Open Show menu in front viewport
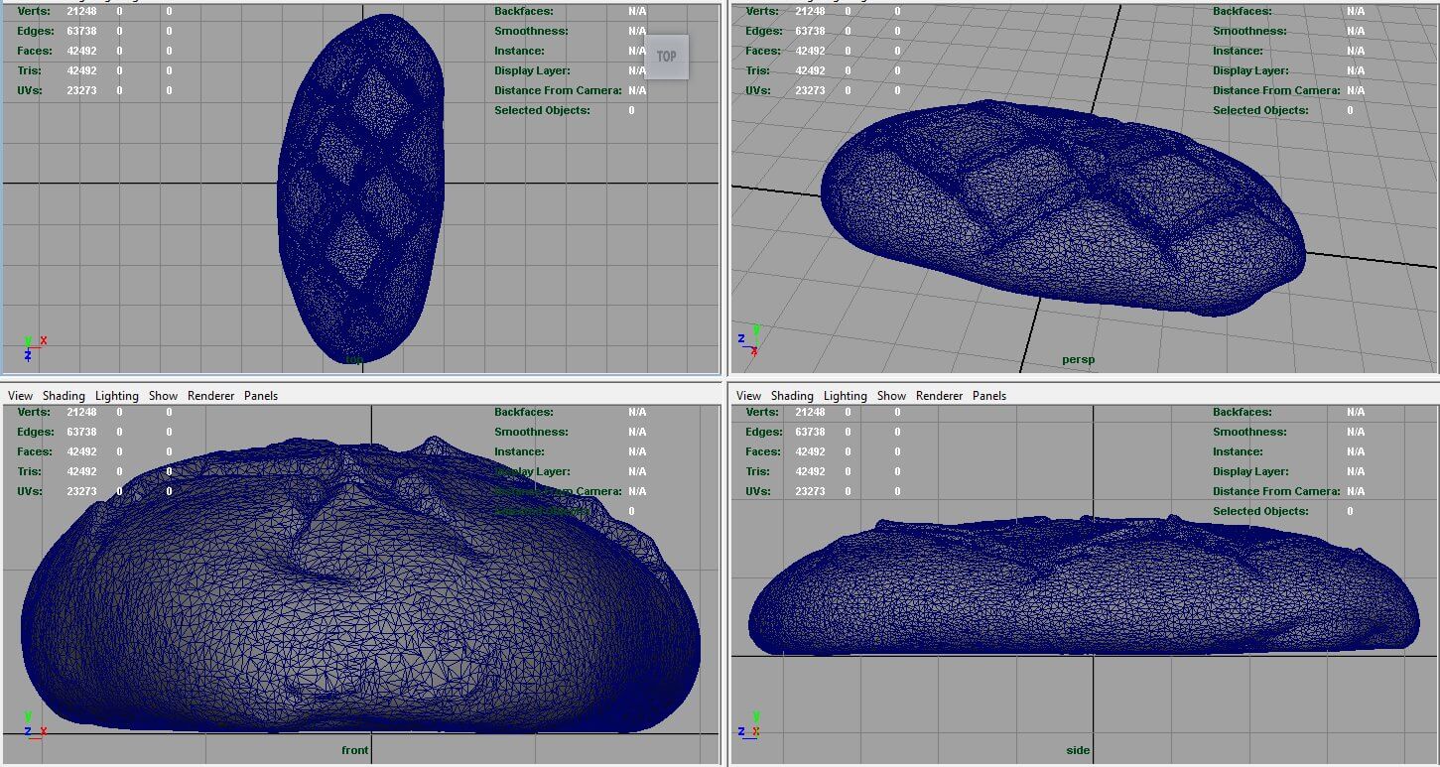Screen dimensions: 1440x767 (x=163, y=396)
